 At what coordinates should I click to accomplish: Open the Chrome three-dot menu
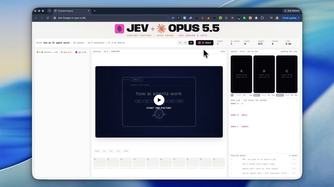click(x=299, y=18)
